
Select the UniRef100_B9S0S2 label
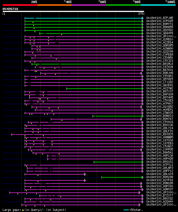160,162
